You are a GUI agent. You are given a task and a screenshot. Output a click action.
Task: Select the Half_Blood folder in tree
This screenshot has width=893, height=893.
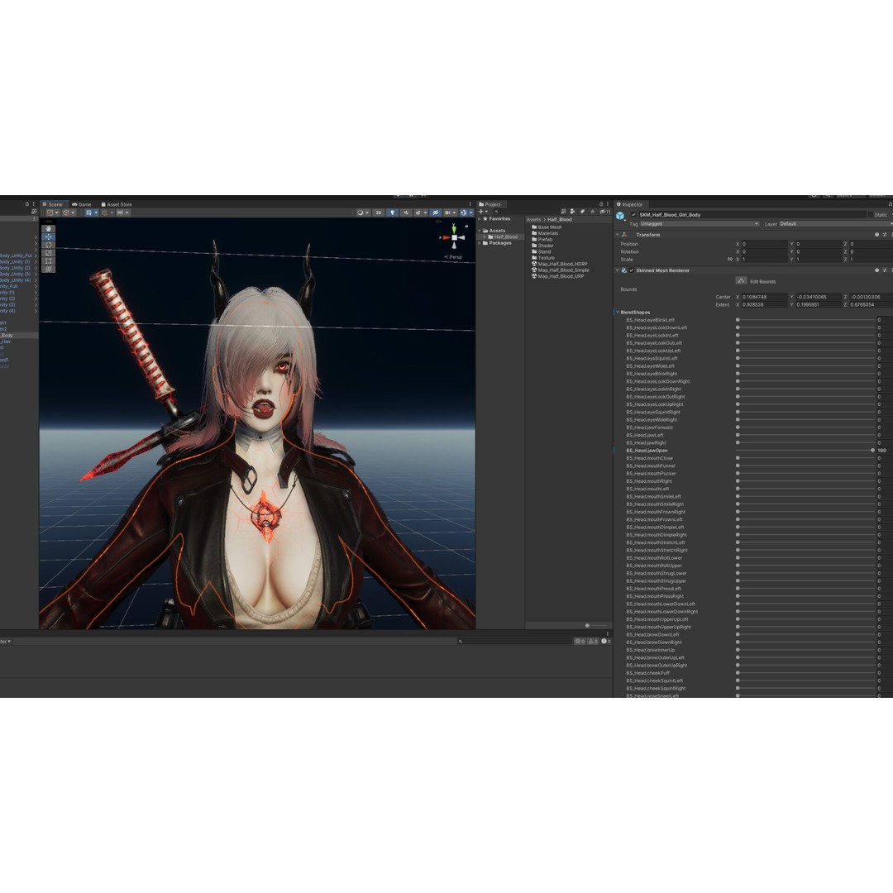tap(503, 237)
